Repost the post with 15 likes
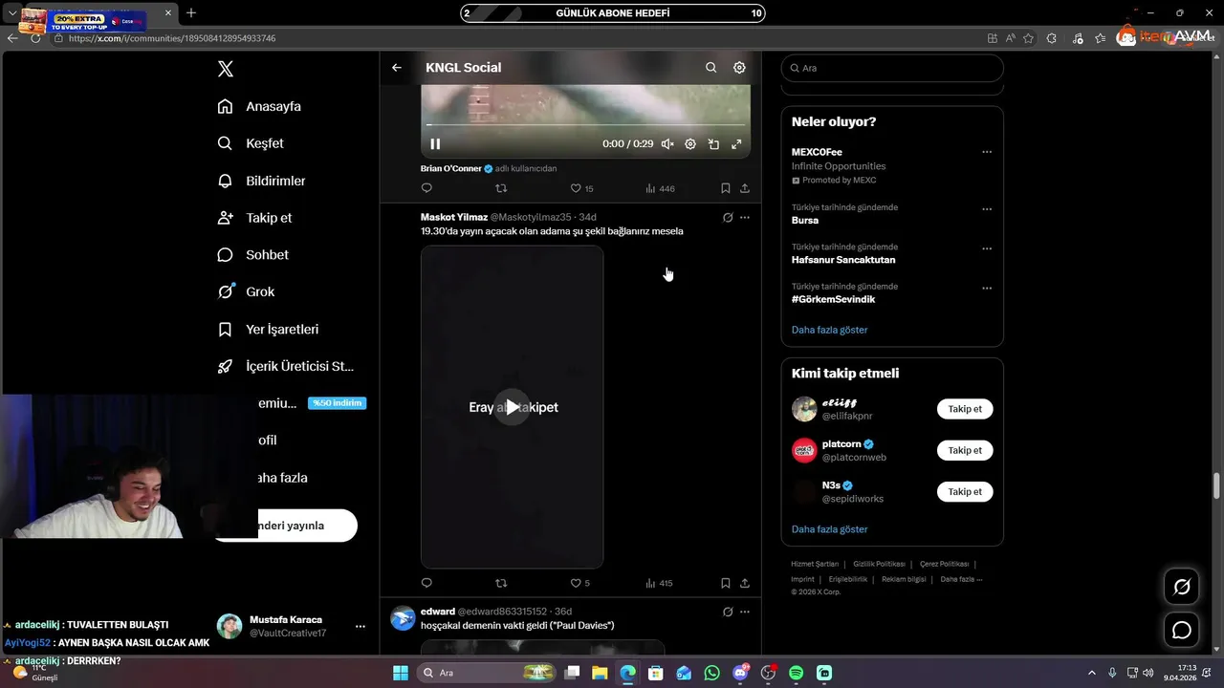 point(501,188)
